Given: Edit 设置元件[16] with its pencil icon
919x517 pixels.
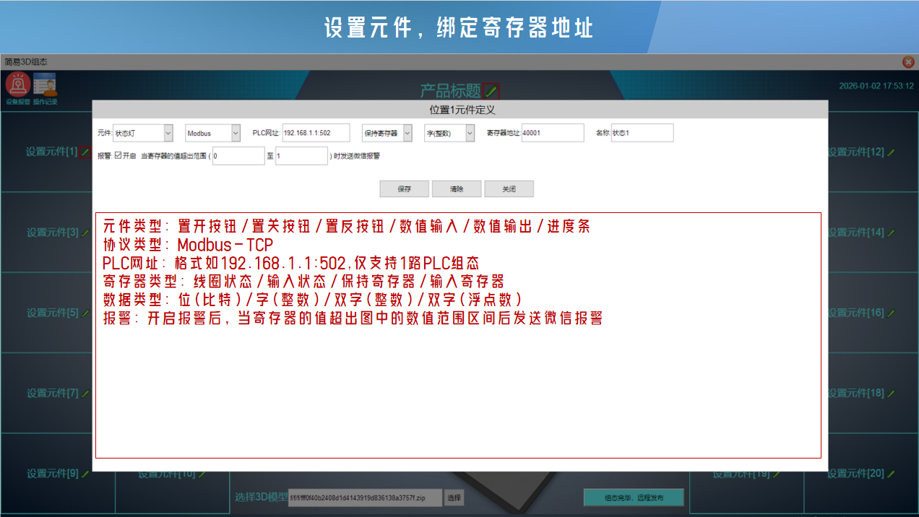Looking at the screenshot, I should [x=891, y=313].
